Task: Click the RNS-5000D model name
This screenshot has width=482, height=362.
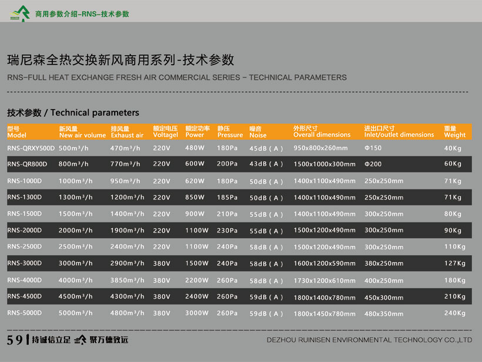Action: point(24,313)
